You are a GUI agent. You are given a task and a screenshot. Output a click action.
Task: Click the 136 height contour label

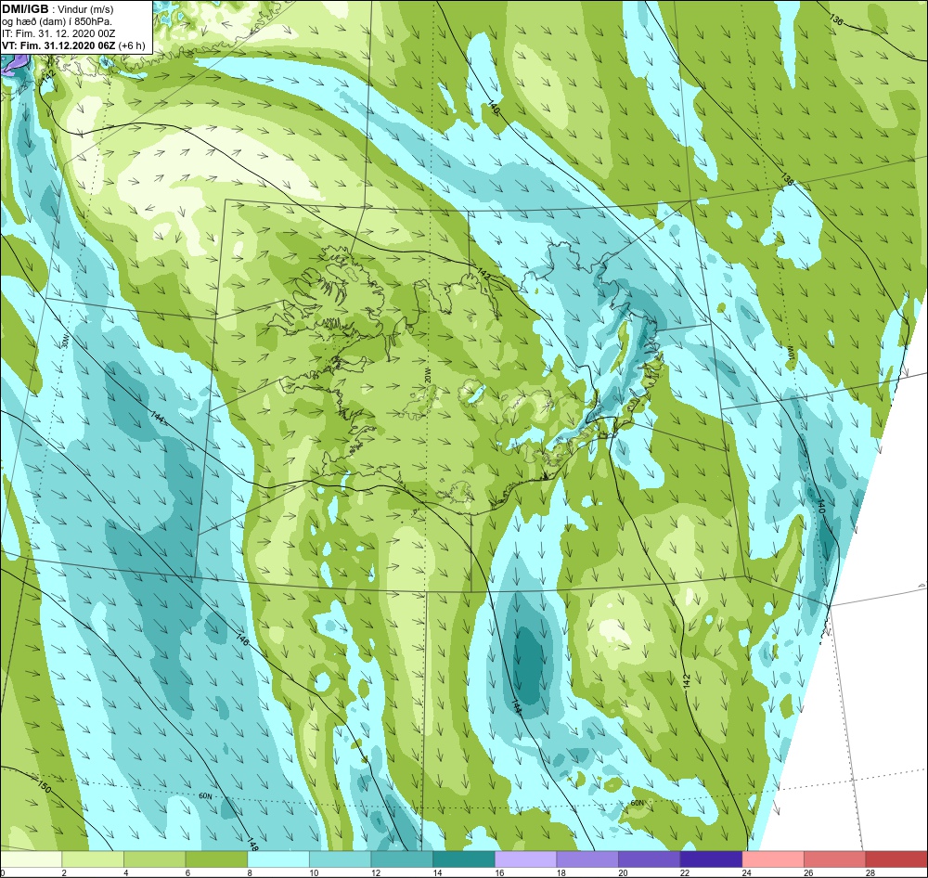(836, 19)
